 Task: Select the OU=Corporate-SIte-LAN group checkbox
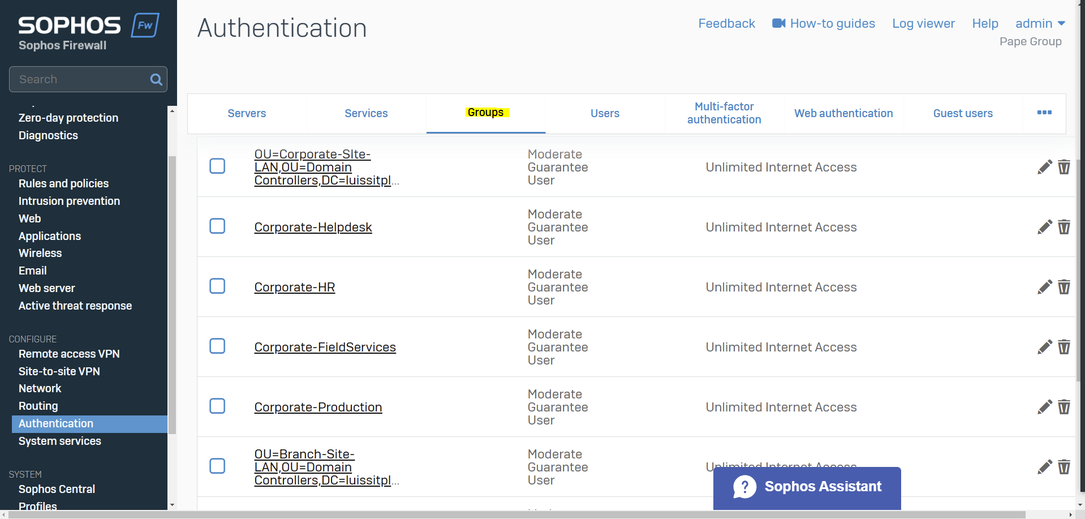point(217,166)
